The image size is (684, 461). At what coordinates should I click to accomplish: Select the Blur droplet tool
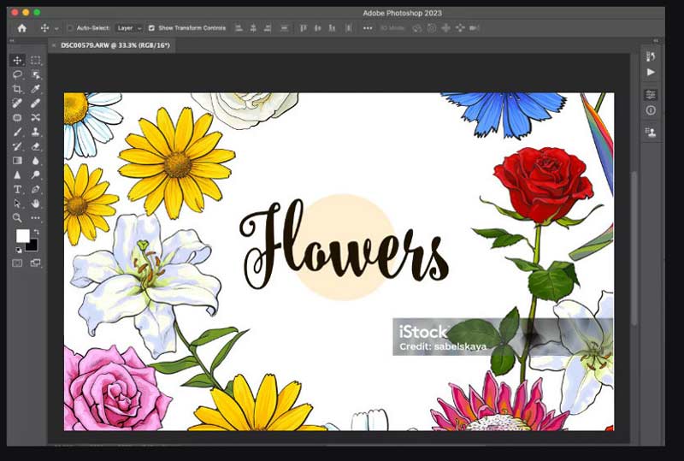pos(36,161)
